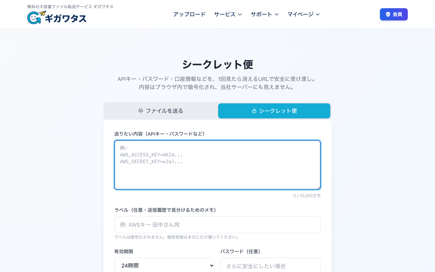Click the ラベル input field
The image size is (435, 272).
click(x=217, y=225)
